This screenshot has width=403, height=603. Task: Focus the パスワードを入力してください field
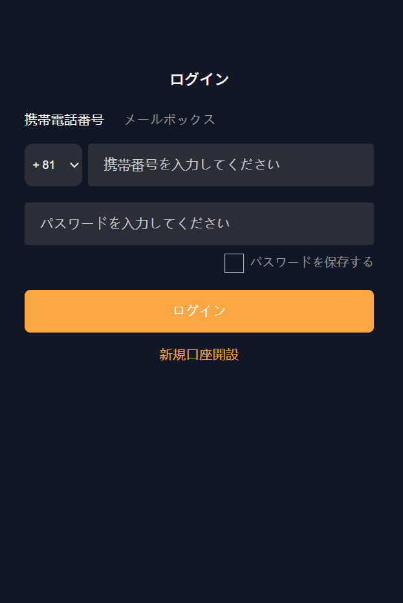[x=199, y=224]
